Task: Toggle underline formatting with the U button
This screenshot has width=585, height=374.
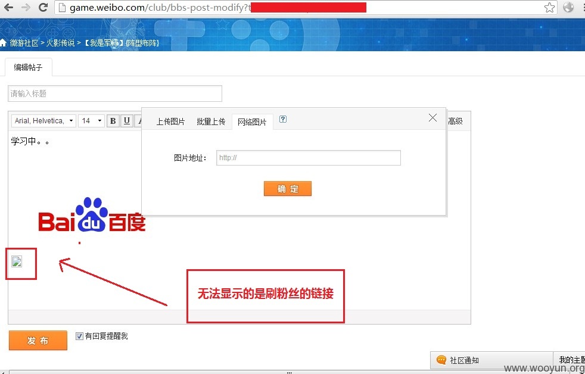Action: pyautogui.click(x=127, y=121)
